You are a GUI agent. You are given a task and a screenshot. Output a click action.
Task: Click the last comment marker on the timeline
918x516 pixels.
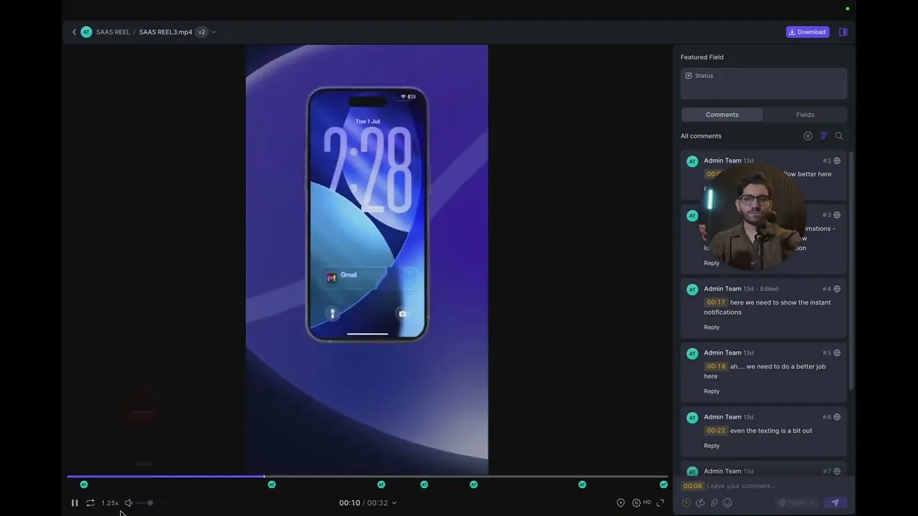(x=663, y=484)
